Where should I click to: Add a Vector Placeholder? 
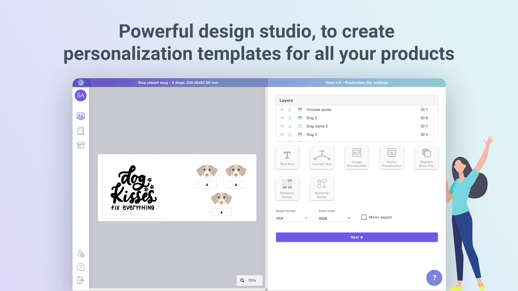pyautogui.click(x=391, y=157)
